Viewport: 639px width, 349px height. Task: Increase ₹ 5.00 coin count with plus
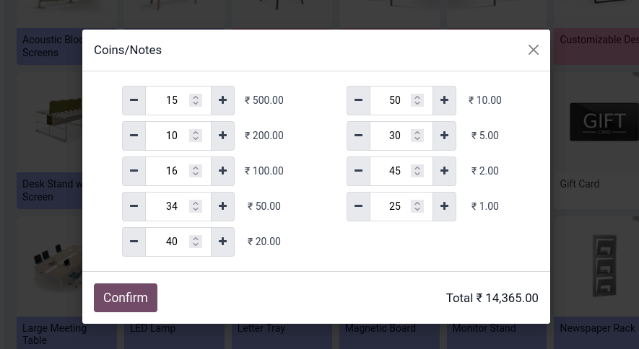click(444, 136)
